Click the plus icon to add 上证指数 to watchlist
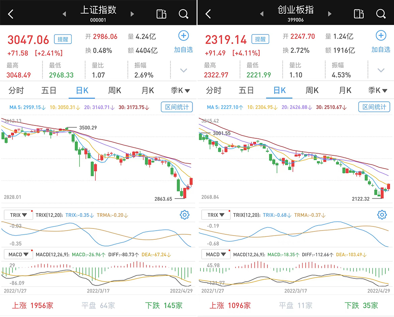394x317 pixels. [183, 36]
